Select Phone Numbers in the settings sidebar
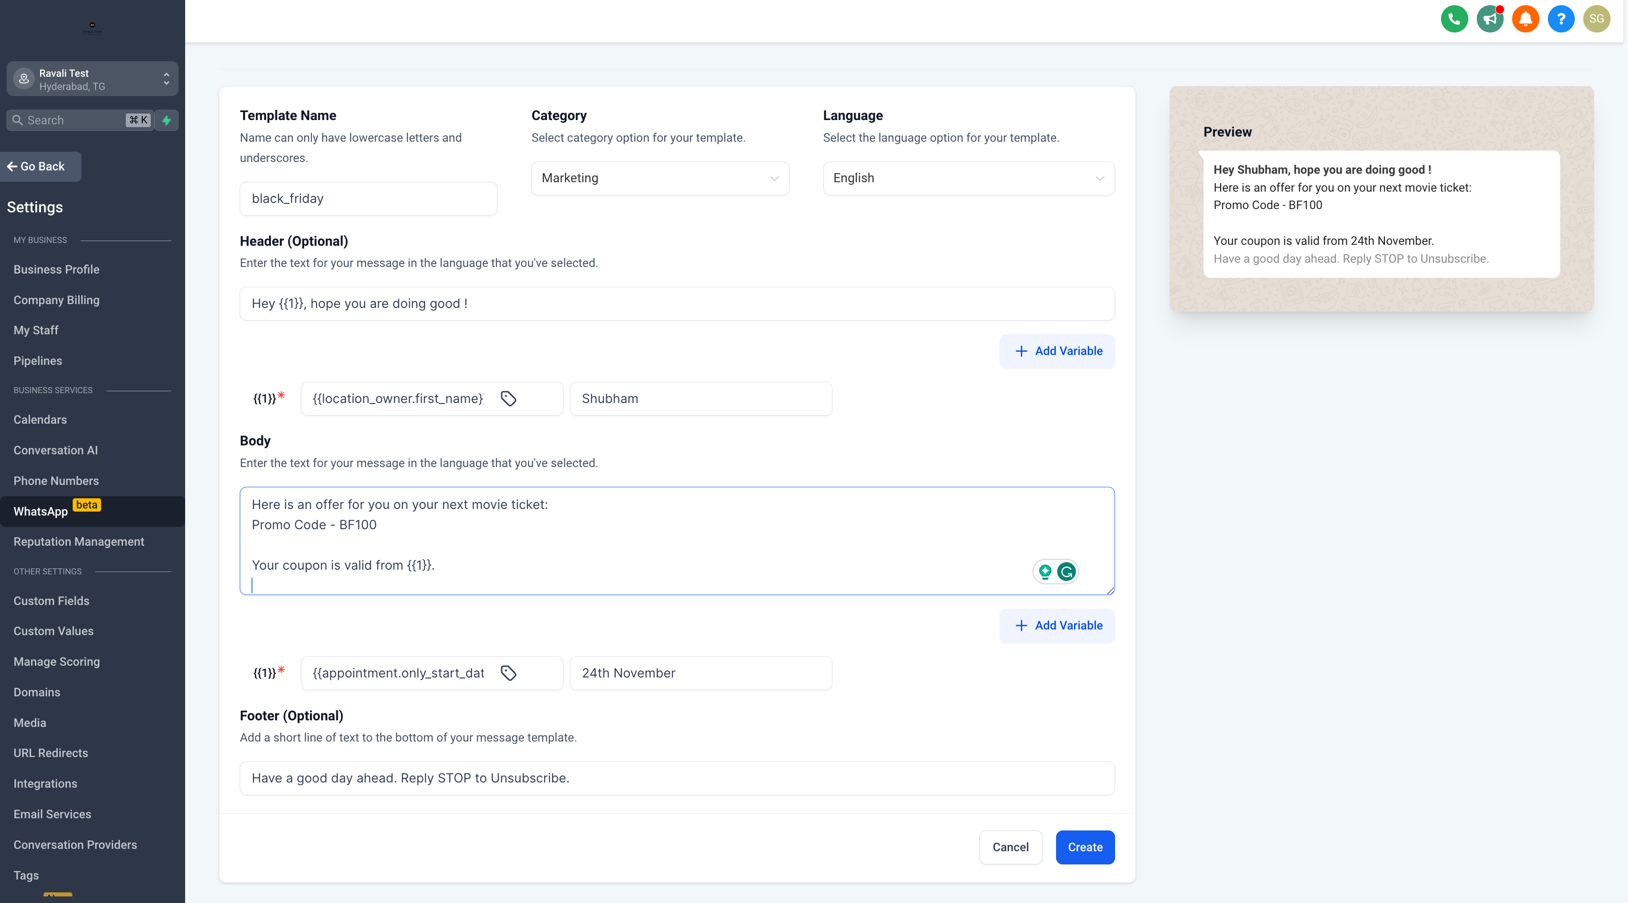This screenshot has width=1628, height=903. coord(56,481)
